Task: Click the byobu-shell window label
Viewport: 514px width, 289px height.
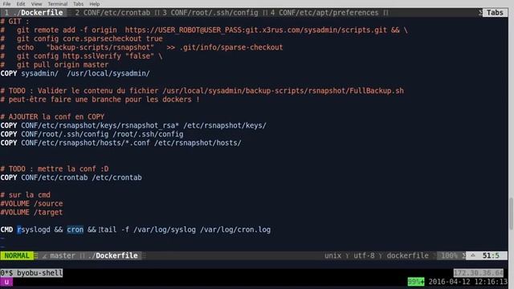Action: [31, 273]
